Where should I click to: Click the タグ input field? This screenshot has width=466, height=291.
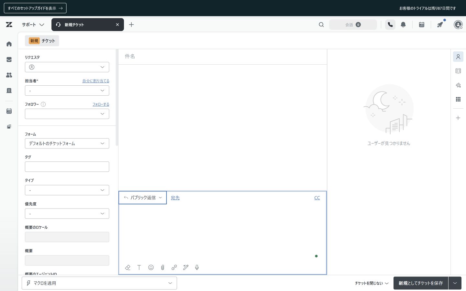(x=67, y=167)
